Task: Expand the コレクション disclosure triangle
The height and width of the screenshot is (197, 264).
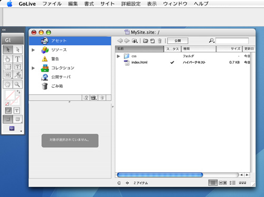Action: pyautogui.click(x=33, y=68)
